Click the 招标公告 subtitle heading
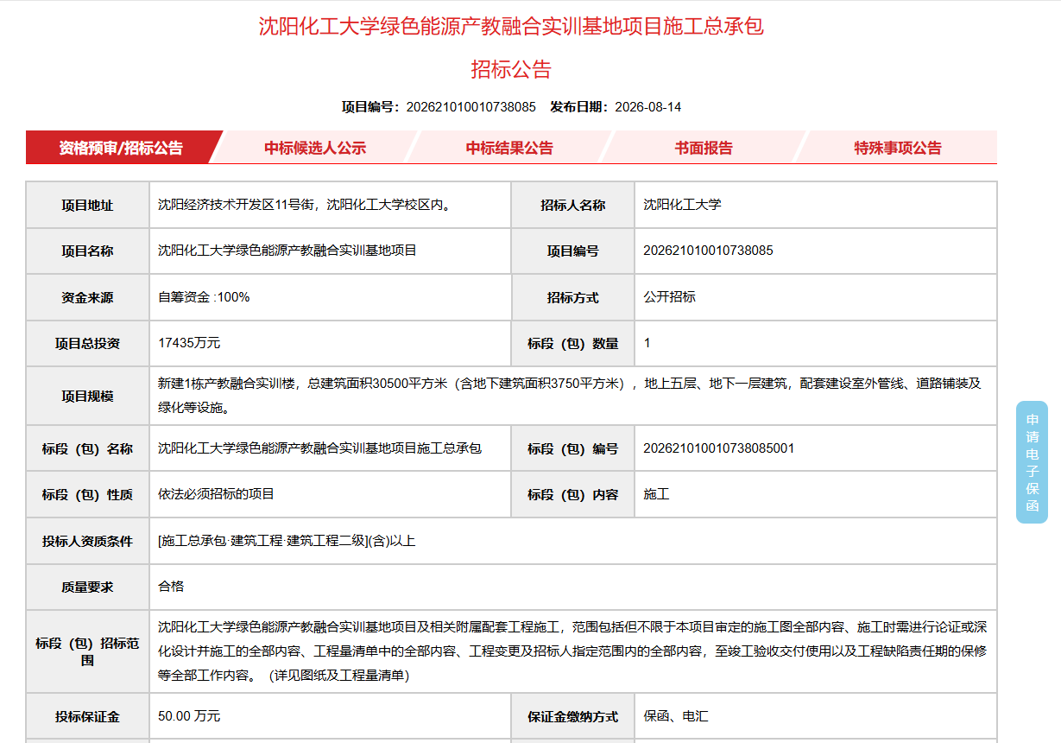 coord(511,69)
